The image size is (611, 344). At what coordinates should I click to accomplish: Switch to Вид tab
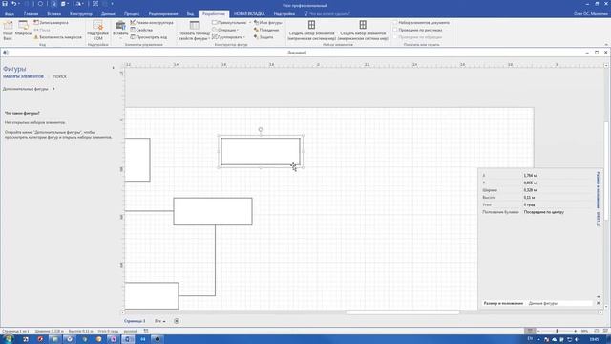click(x=190, y=13)
